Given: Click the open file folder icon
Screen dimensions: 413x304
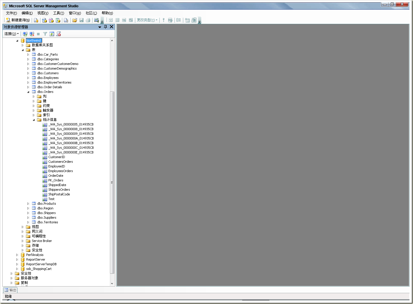Looking at the screenshot, I should click(x=75, y=20).
